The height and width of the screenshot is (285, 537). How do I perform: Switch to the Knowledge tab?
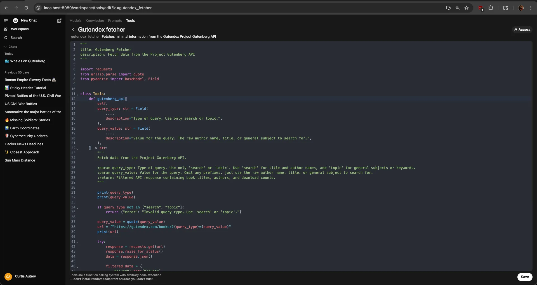[95, 21]
